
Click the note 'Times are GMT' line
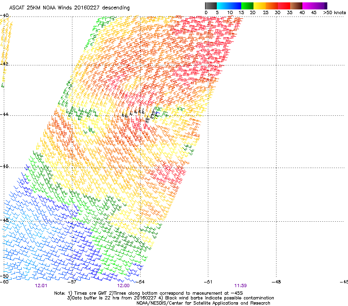coord(149,293)
